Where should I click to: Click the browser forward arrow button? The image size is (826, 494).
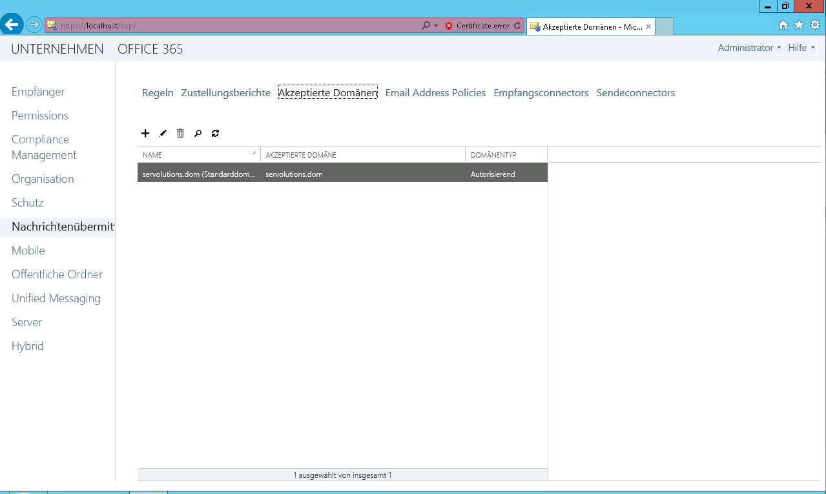pyautogui.click(x=34, y=25)
